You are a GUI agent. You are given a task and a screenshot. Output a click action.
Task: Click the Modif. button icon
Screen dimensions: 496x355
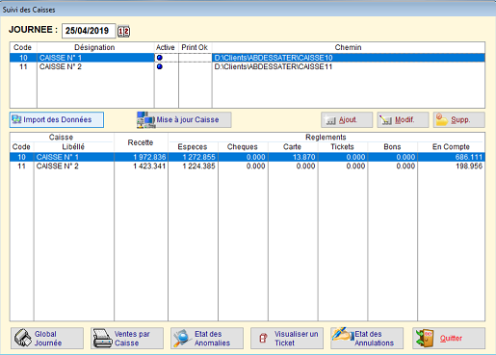tap(385, 120)
